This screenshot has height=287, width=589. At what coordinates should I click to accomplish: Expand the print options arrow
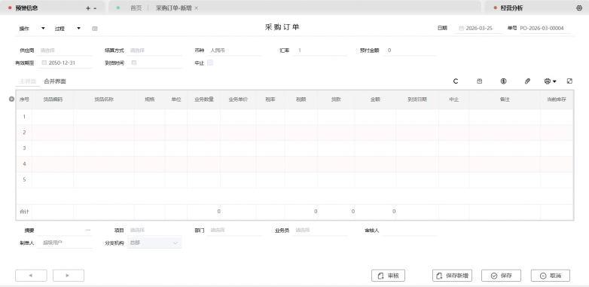point(554,81)
